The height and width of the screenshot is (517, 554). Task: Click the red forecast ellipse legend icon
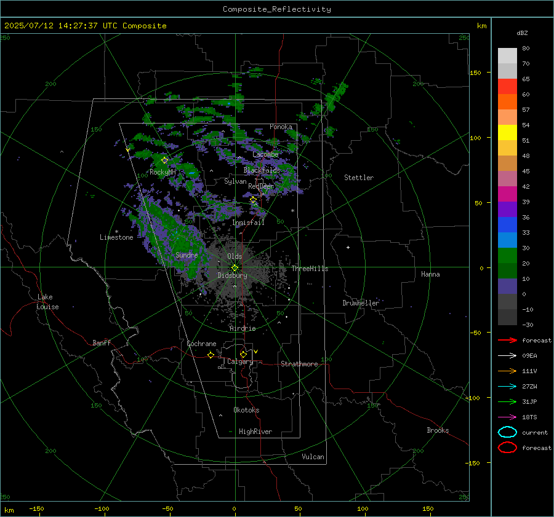(507, 448)
